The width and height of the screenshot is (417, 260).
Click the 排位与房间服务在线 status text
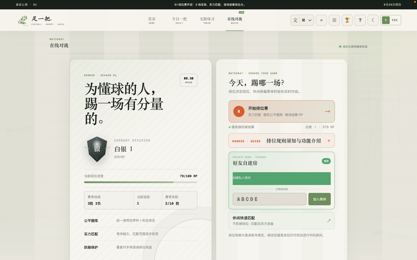tap(355, 47)
